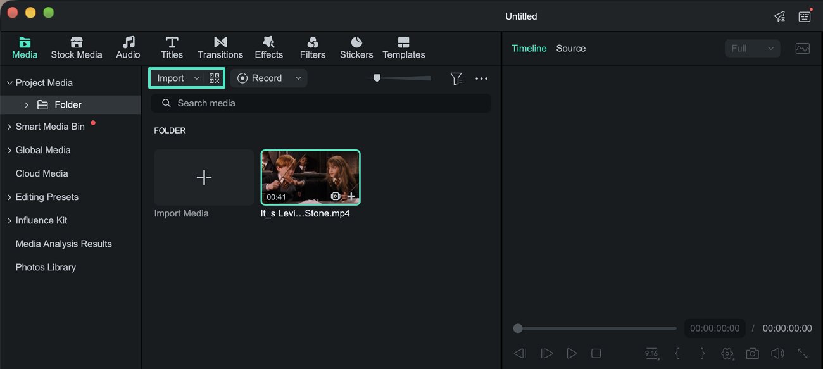Viewport: 823px width, 369px height.
Task: Click the Import Media plus tile
Action: 204,177
